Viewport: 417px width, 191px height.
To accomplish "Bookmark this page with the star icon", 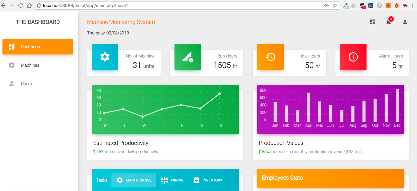I will pyautogui.click(x=335, y=6).
